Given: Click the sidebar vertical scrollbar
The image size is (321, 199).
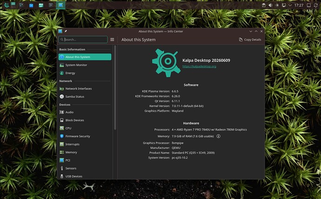Looking at the screenshot, I should [x=115, y=88].
